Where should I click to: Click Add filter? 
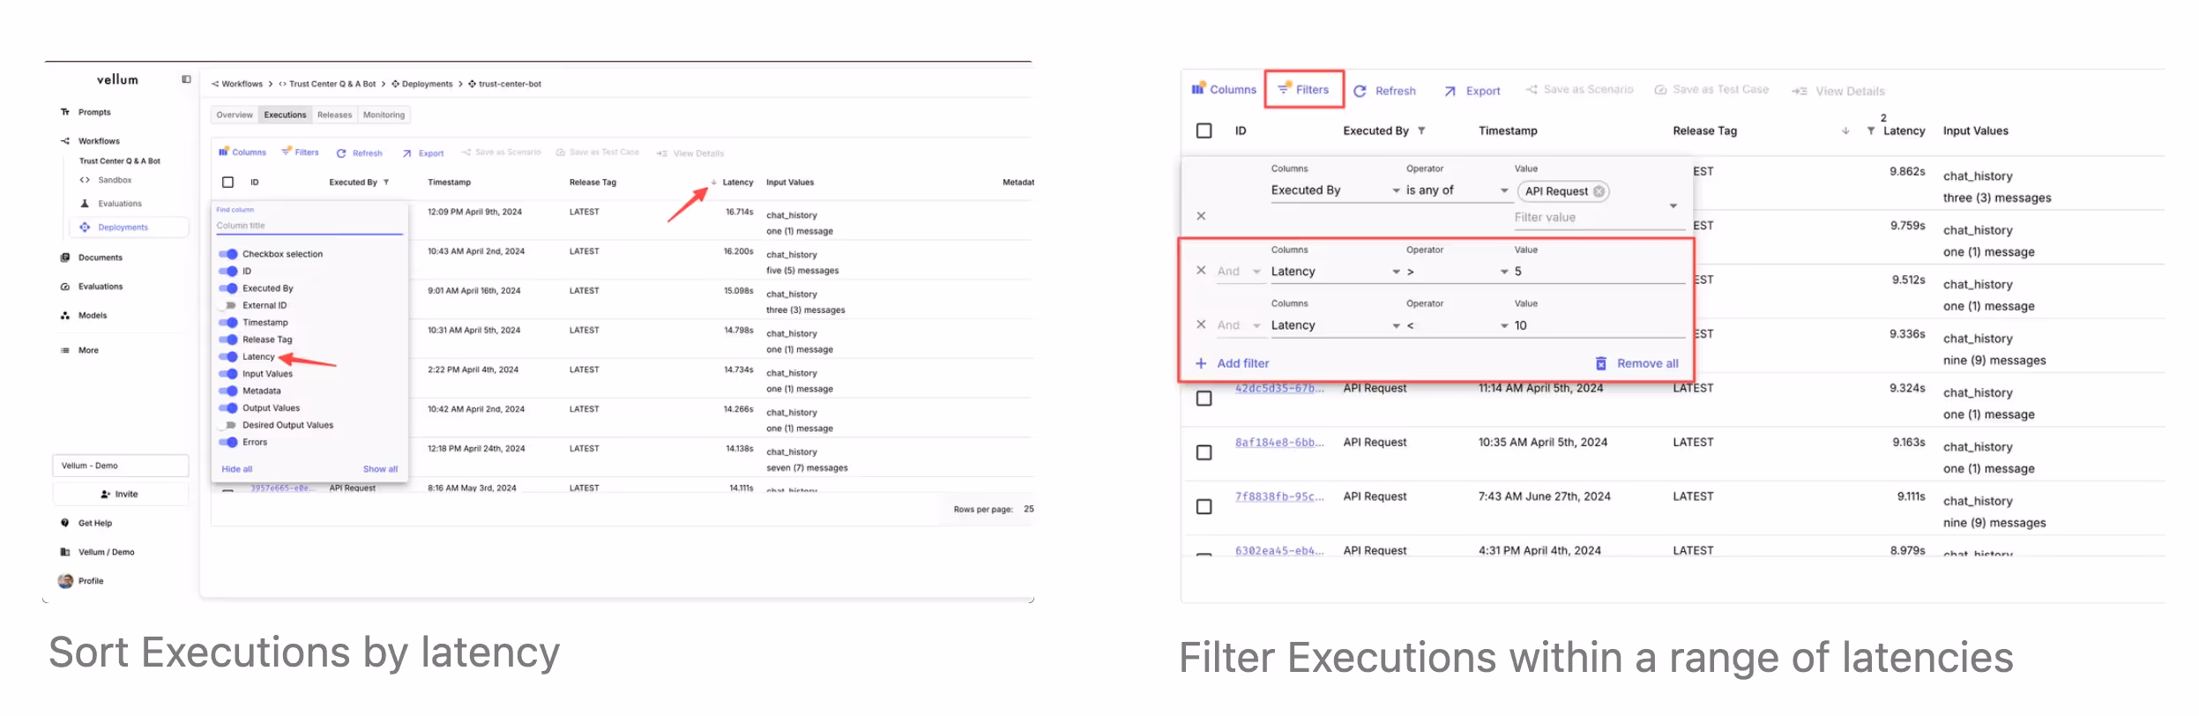(x=1232, y=363)
